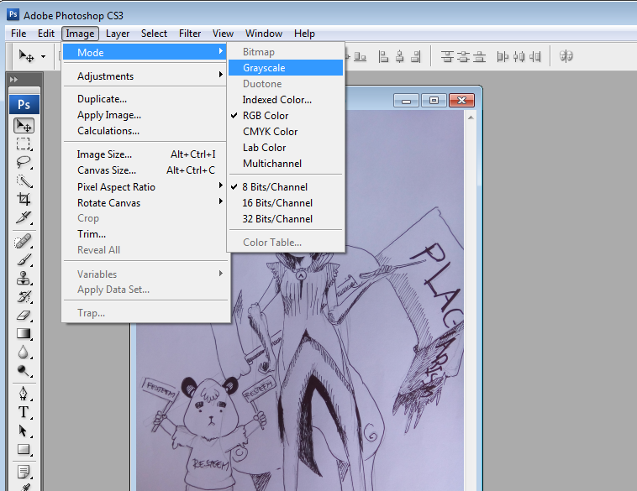Click document scrollbar up arrow

point(471,118)
